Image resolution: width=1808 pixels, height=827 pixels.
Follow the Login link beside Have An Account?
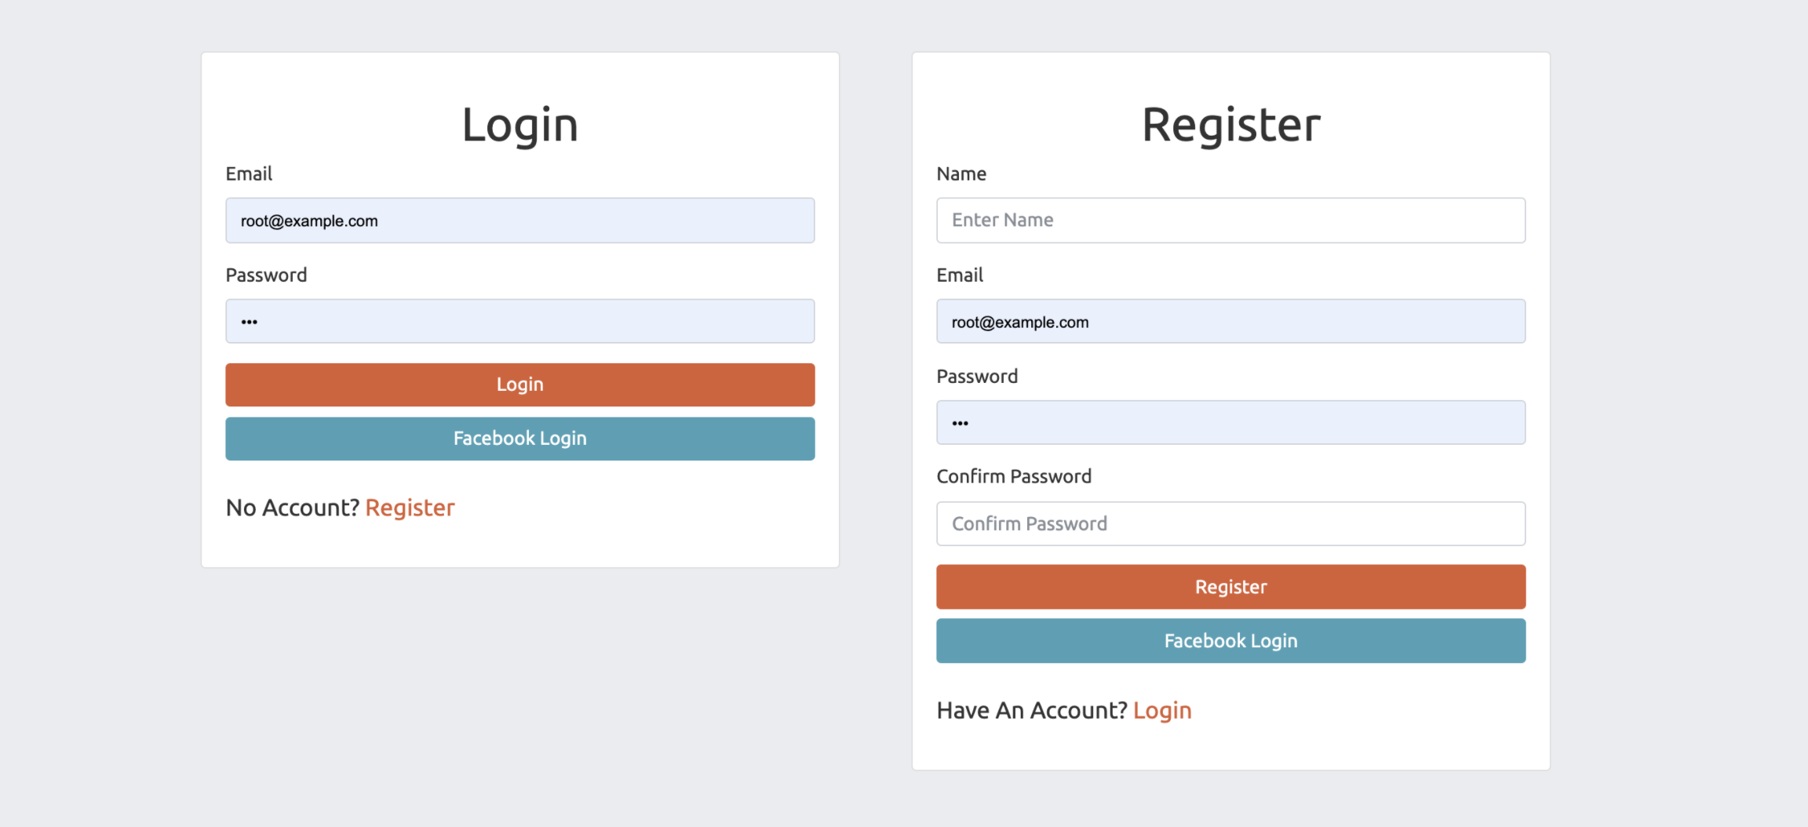point(1162,710)
